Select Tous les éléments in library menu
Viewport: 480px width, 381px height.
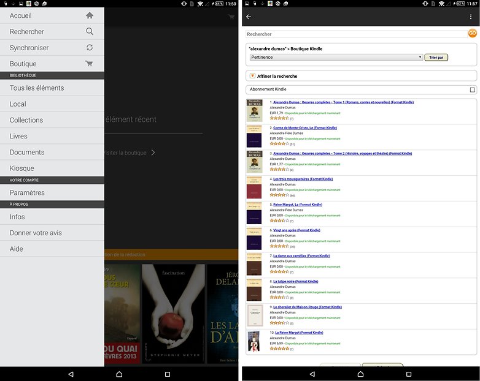tap(52, 88)
